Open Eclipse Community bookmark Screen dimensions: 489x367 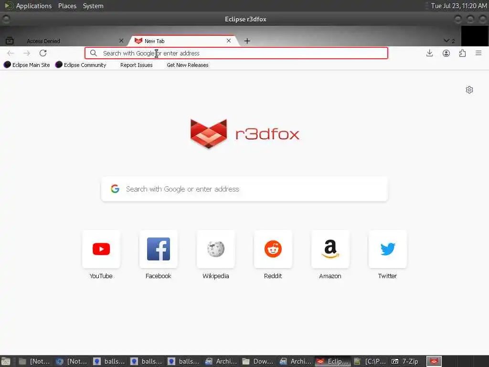[81, 65]
